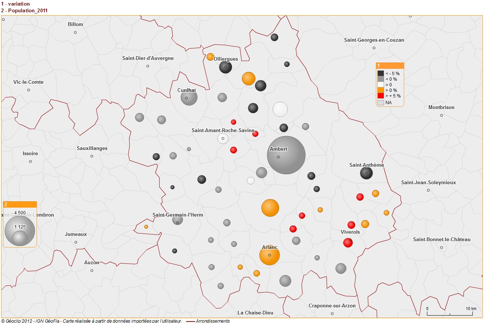Select the red '> + 5 %' legend swatch
The image size is (484, 323).
tap(380, 96)
